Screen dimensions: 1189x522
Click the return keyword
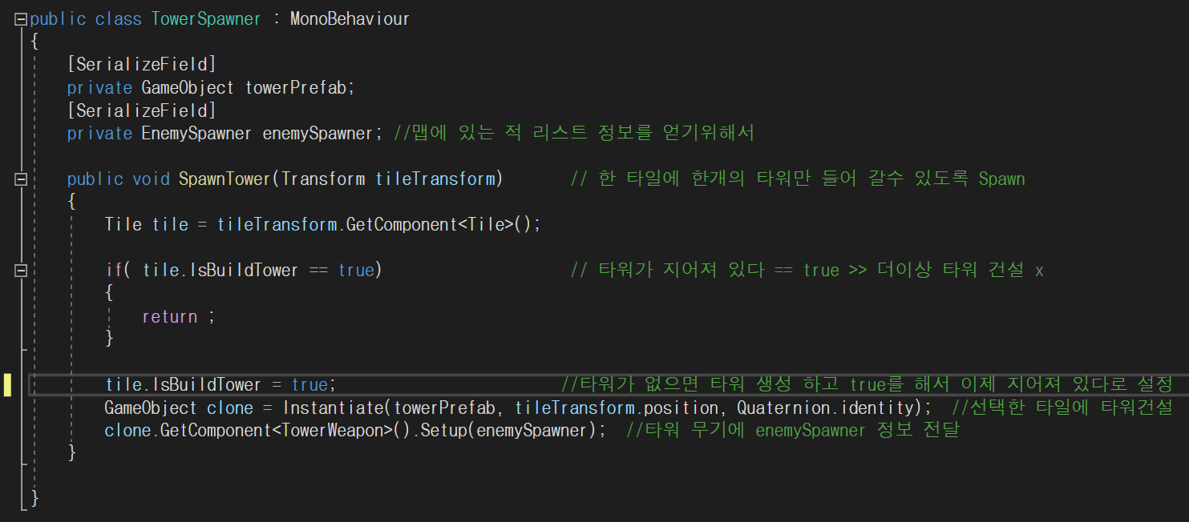tap(169, 317)
